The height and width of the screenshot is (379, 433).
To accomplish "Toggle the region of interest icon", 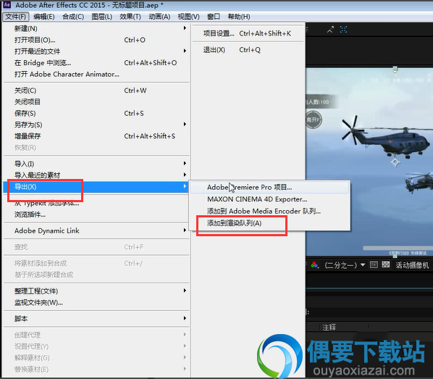I will tap(374, 265).
